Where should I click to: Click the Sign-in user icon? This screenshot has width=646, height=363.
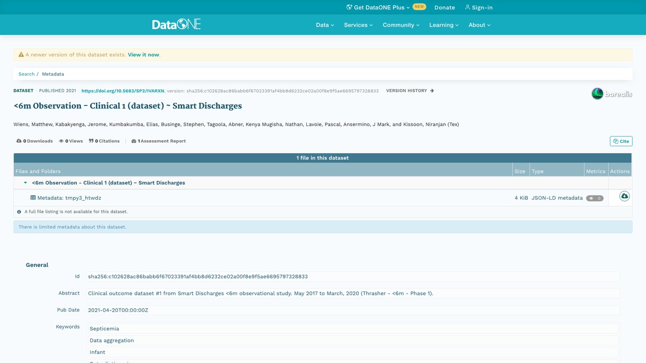point(467,7)
